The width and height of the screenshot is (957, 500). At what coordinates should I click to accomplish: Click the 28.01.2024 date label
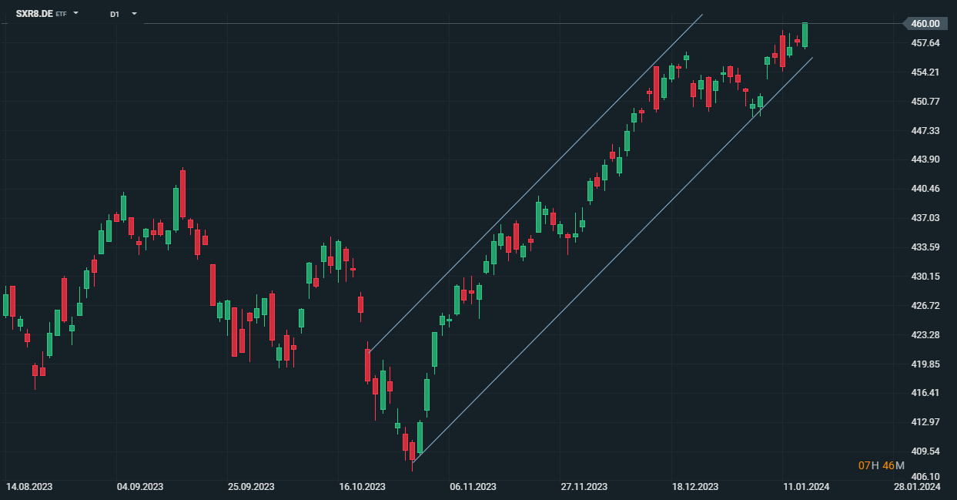917,487
